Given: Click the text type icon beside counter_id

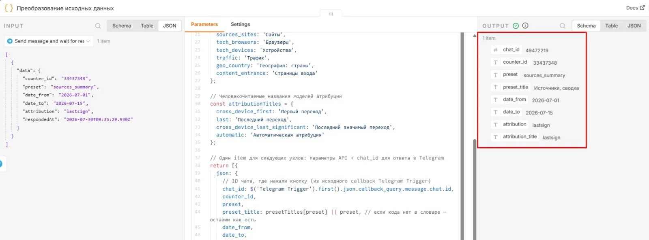Looking at the screenshot, I should (495, 62).
